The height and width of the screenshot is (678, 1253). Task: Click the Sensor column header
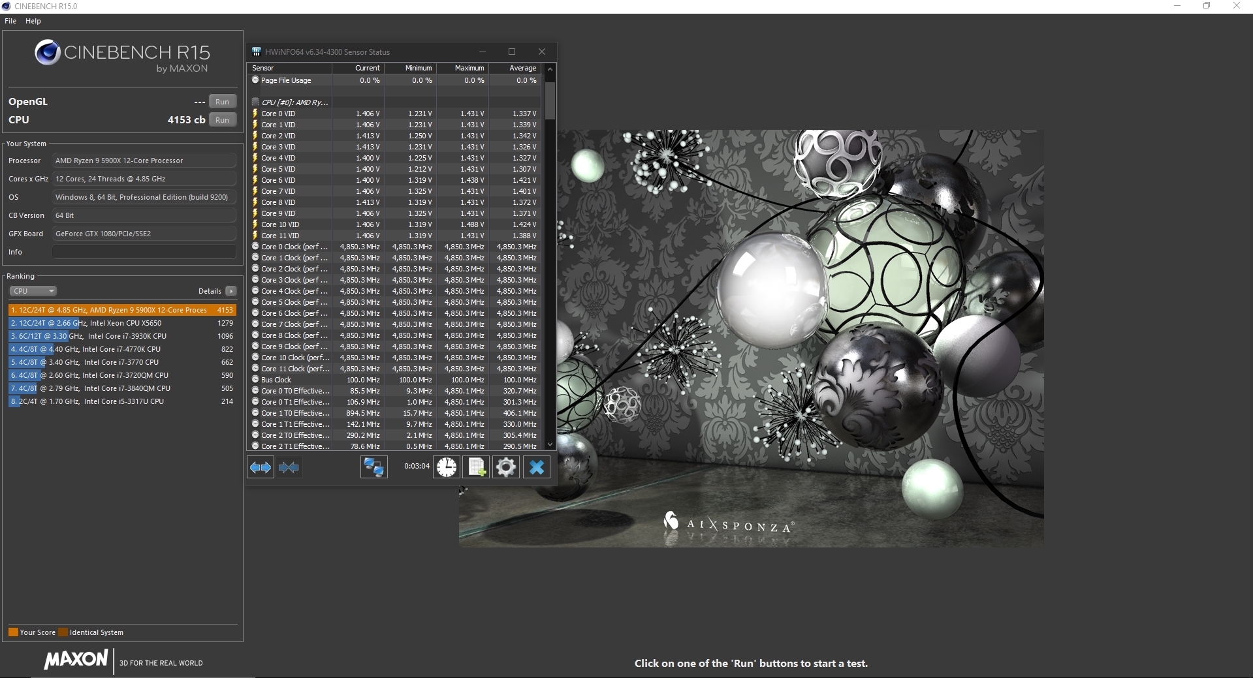click(x=290, y=68)
